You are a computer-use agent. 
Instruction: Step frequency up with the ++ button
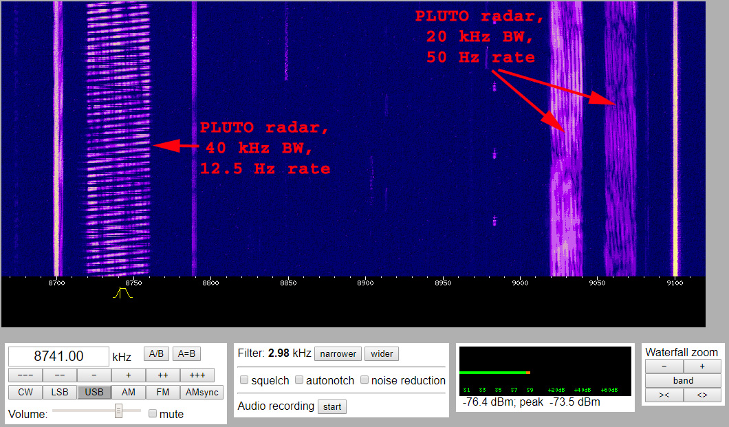(163, 375)
